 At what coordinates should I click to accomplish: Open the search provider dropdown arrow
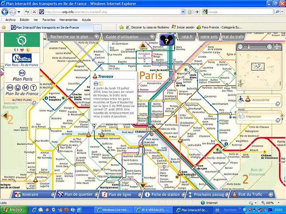click(283, 12)
